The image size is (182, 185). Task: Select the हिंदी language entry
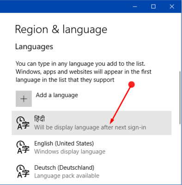click(x=91, y=123)
